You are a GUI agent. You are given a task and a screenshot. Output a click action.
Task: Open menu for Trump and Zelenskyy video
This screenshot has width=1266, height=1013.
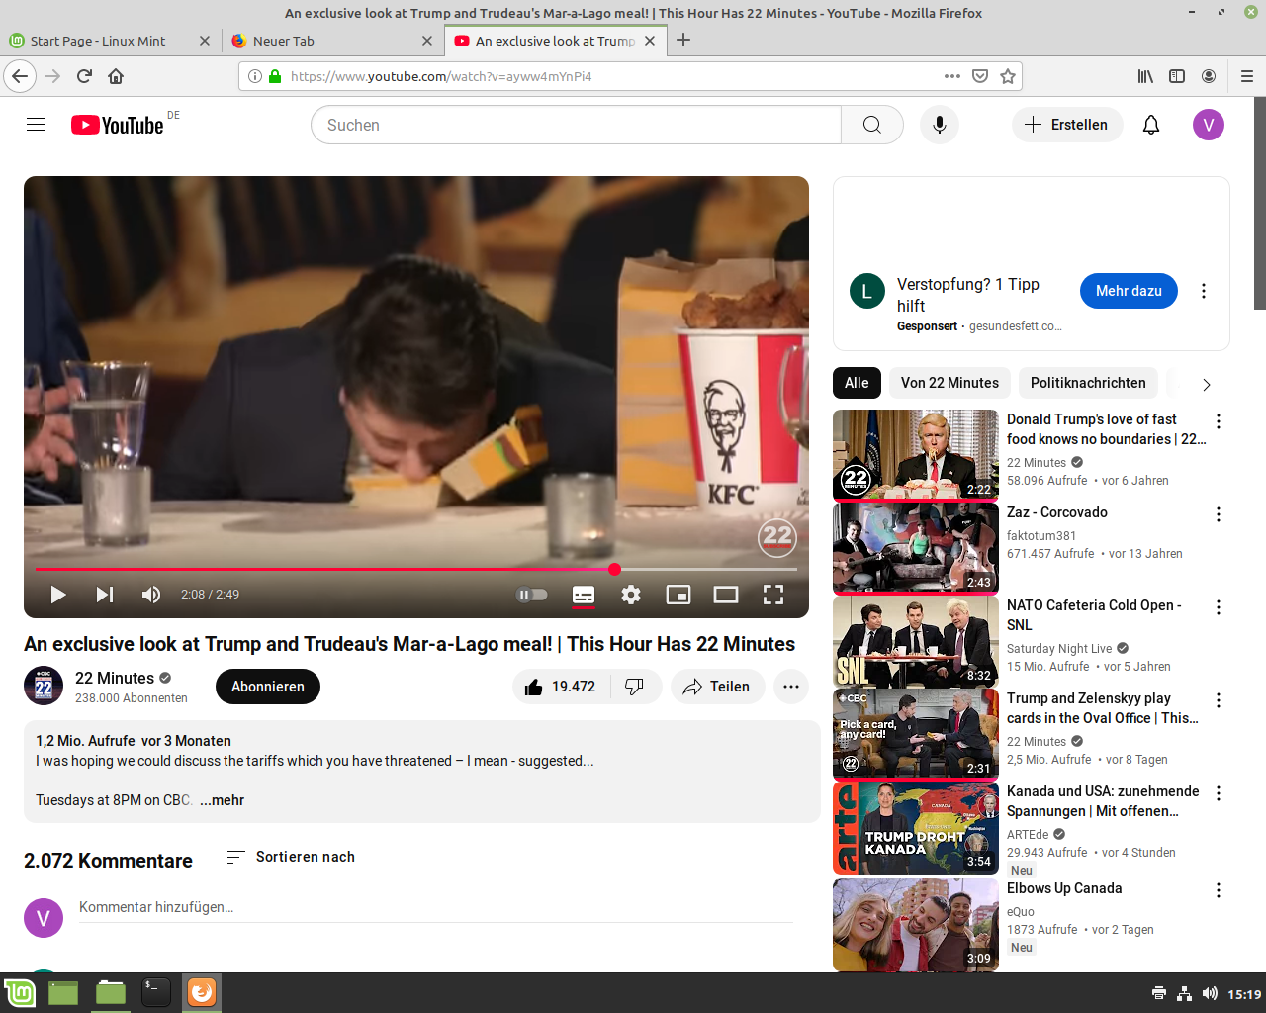[1219, 700]
